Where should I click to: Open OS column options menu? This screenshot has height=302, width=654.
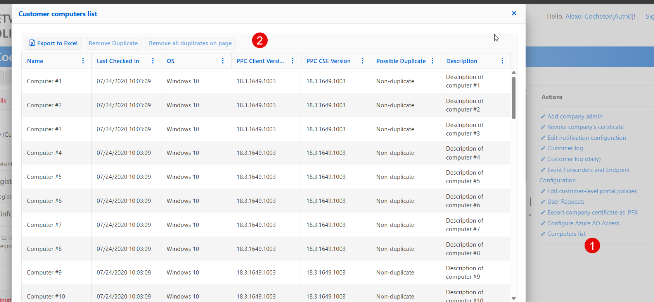point(223,61)
